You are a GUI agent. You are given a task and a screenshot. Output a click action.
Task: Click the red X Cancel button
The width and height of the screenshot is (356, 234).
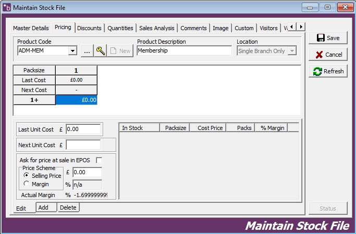click(x=328, y=55)
